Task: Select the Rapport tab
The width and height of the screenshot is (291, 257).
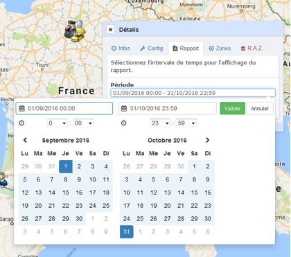Action: coord(186,48)
